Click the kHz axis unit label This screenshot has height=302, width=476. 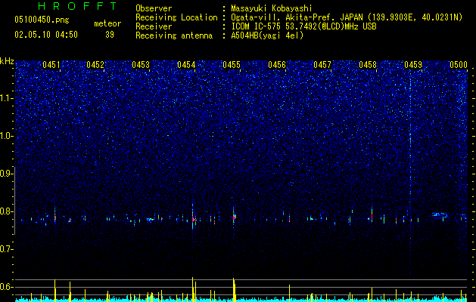(7, 61)
